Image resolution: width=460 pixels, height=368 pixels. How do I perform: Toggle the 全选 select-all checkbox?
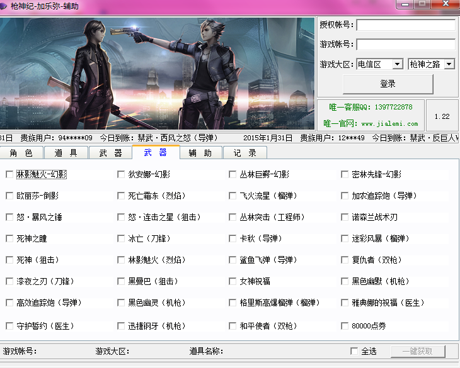(354, 351)
